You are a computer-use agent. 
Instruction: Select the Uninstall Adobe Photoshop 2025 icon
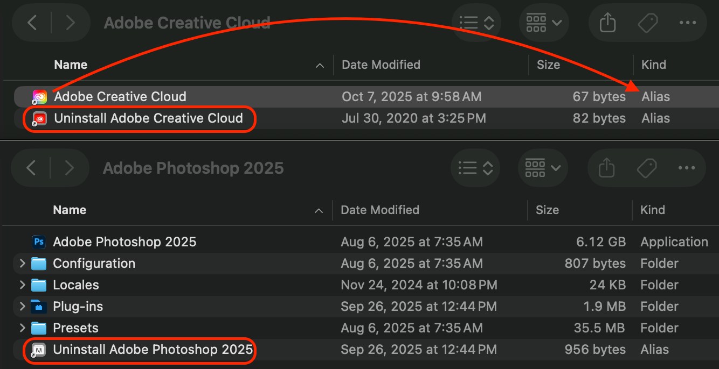[x=39, y=350]
